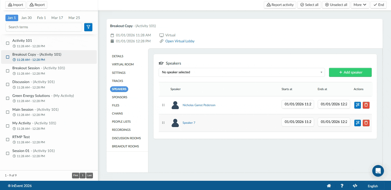This screenshot has width=391, height=190.
Task: Click the code brackets icon in footer
Action: (355, 186)
